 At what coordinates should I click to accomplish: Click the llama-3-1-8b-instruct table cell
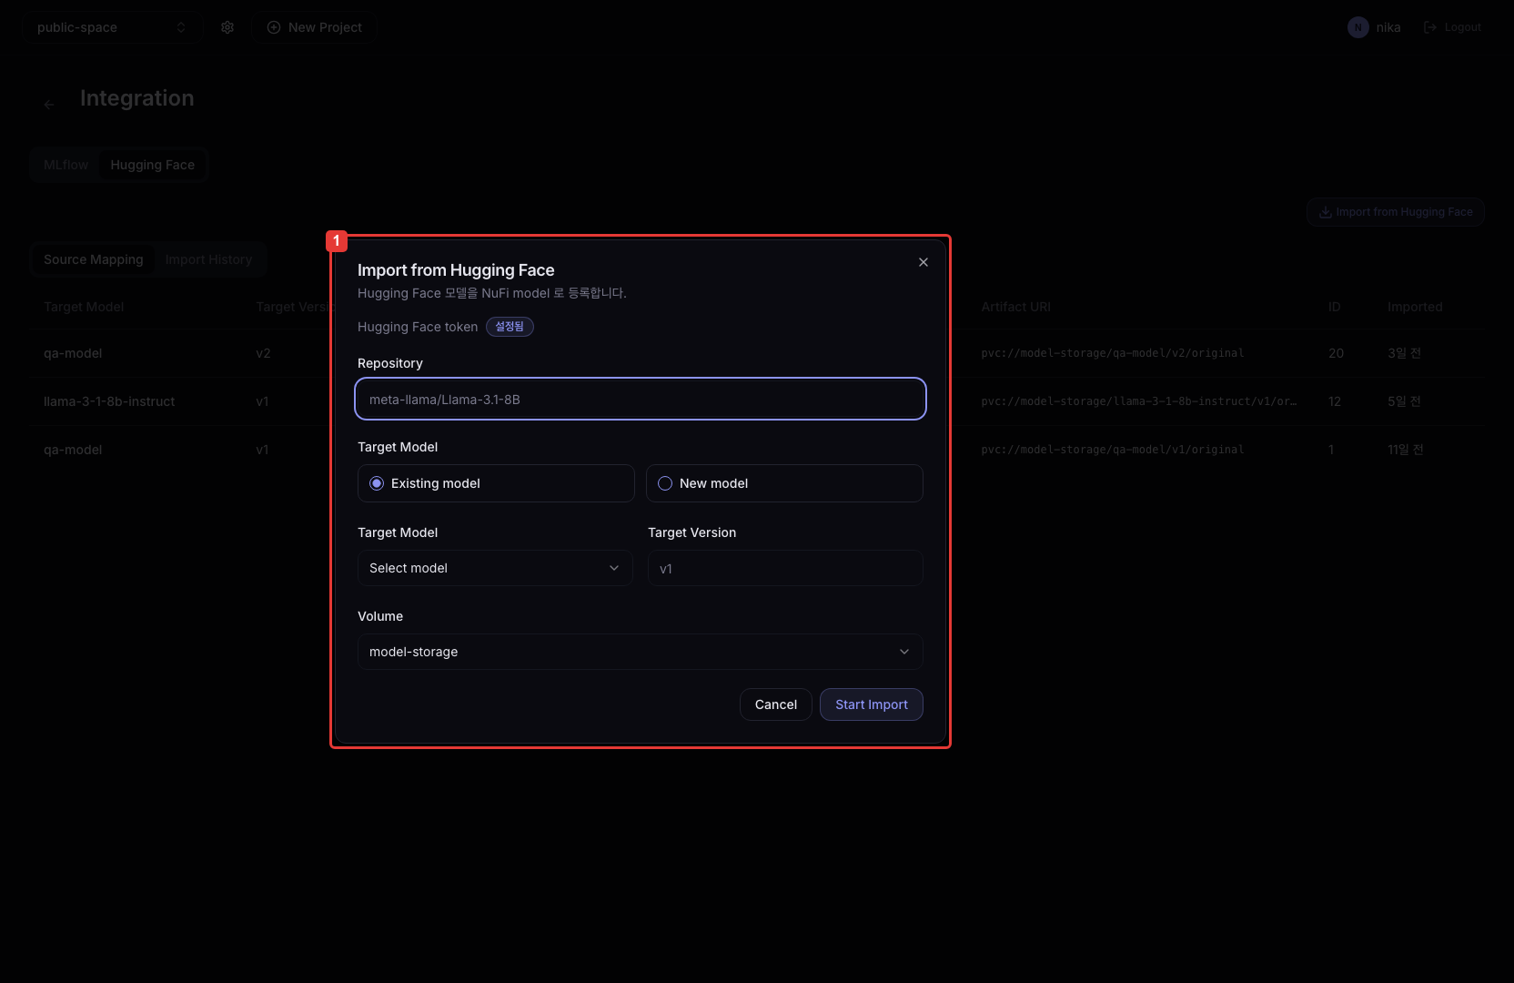[109, 401]
